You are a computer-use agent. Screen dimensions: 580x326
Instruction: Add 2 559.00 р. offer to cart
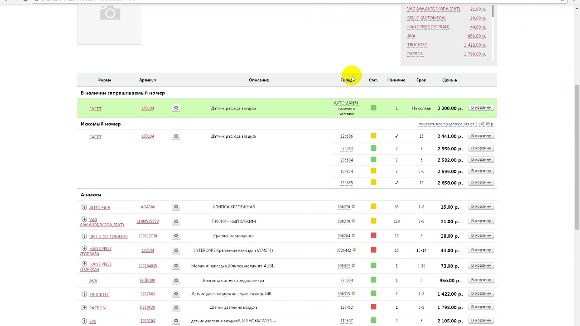pos(481,148)
